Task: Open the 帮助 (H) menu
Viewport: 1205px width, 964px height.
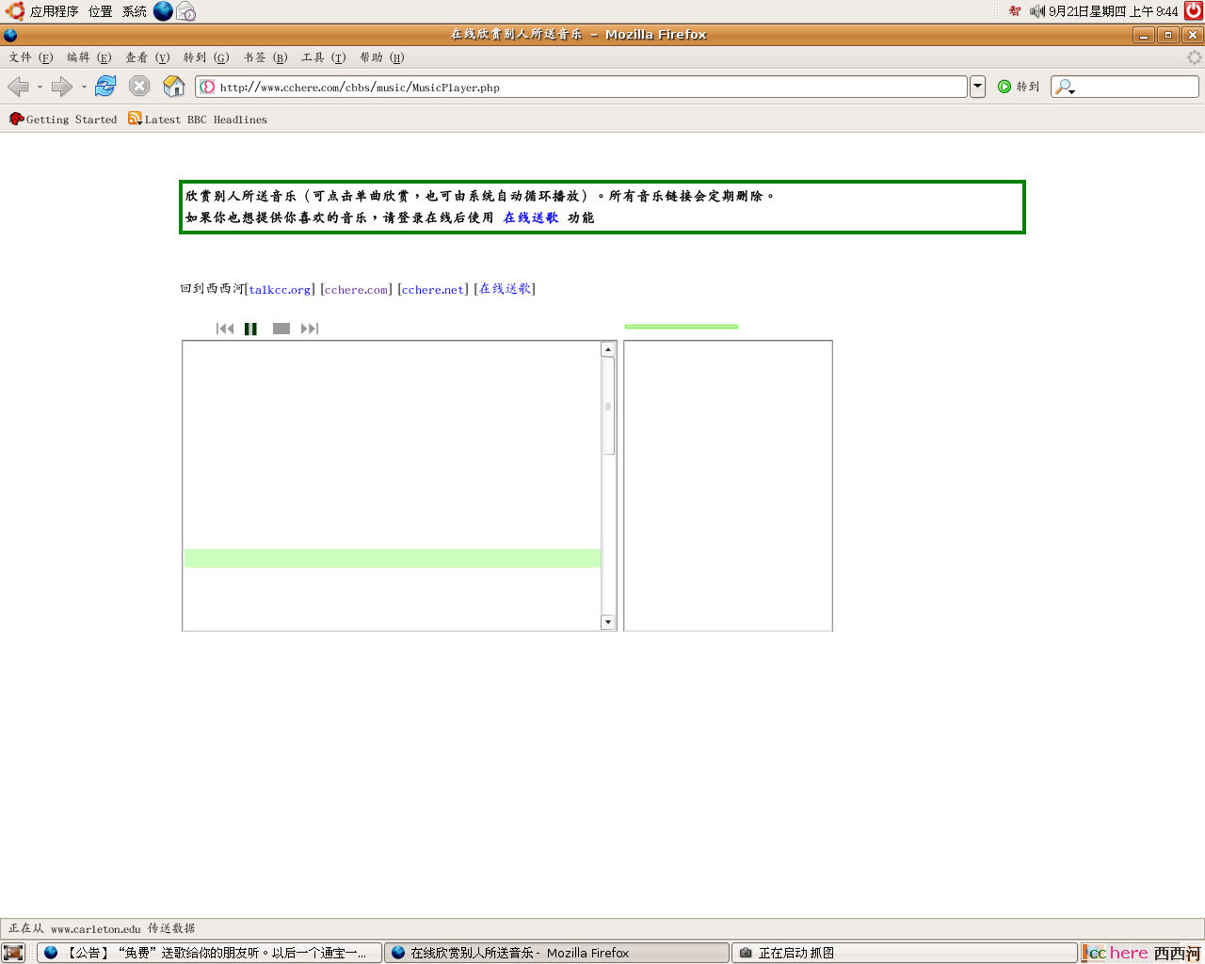Action: coord(382,57)
